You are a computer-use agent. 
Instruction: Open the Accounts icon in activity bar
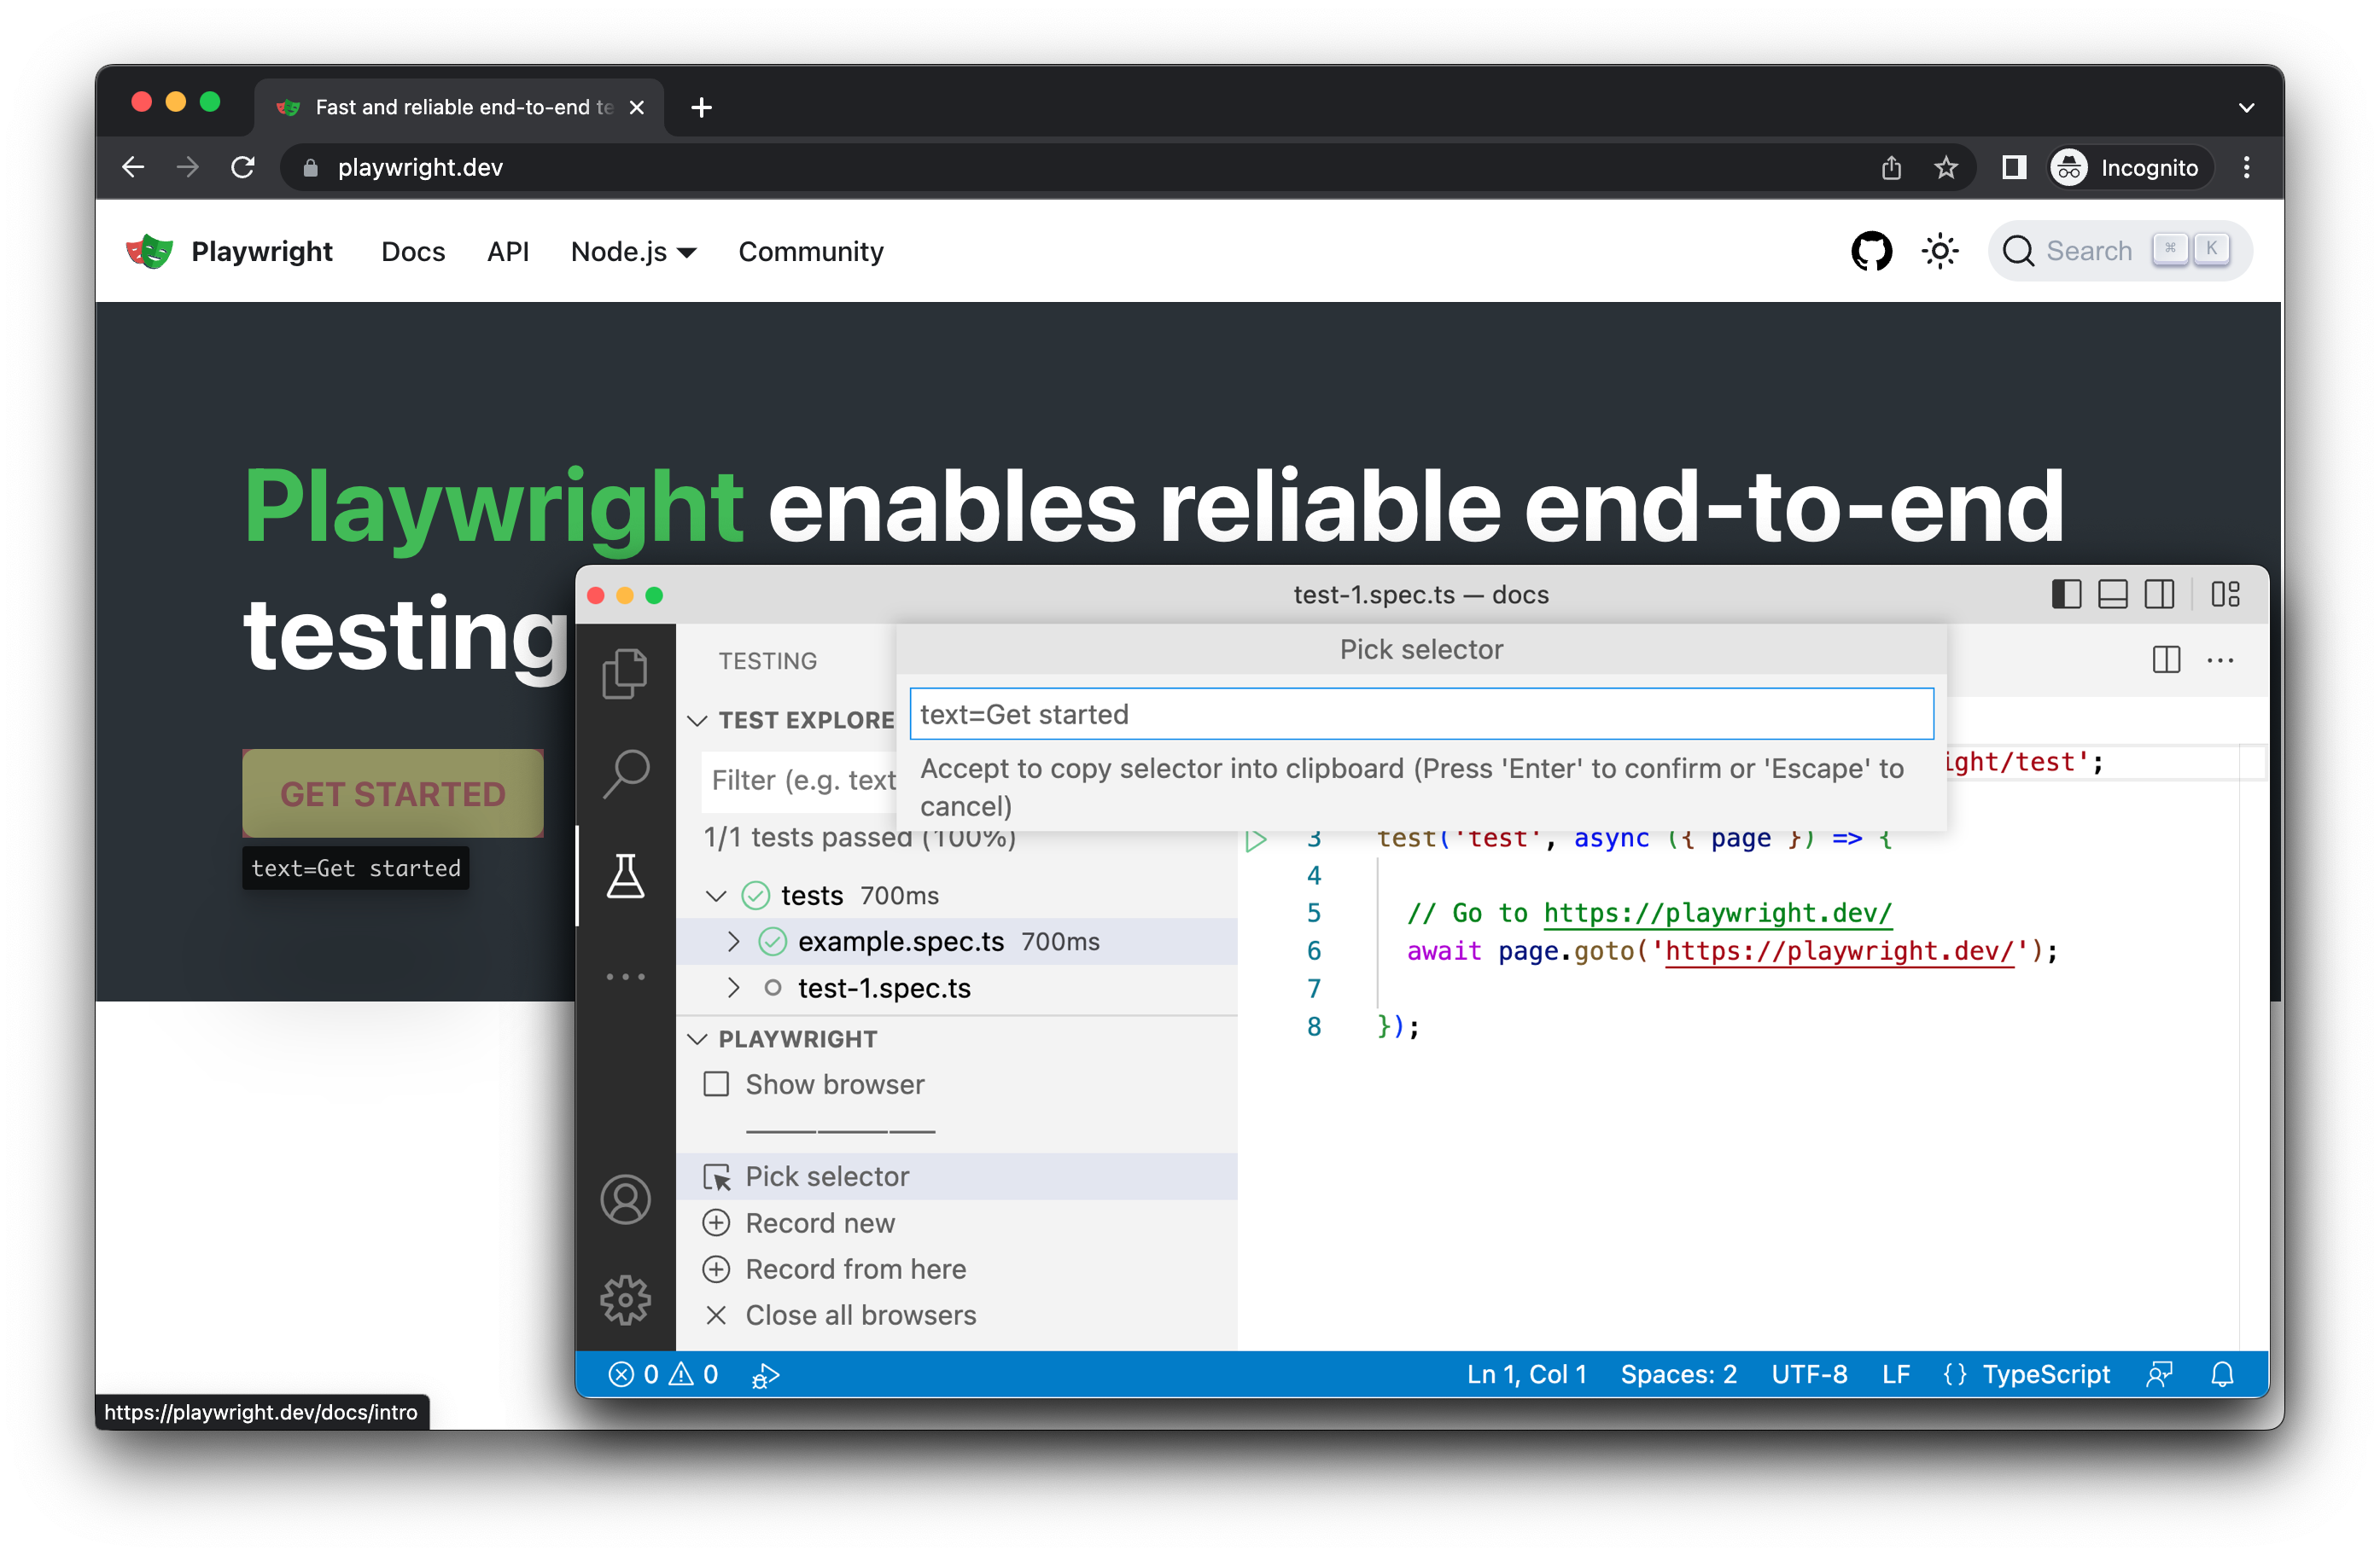pyautogui.click(x=626, y=1199)
